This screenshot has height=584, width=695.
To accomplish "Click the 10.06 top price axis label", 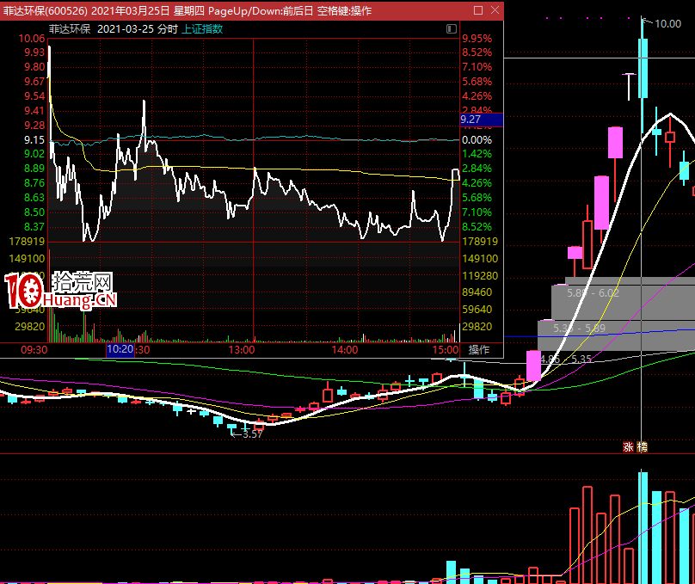I will (x=32, y=39).
